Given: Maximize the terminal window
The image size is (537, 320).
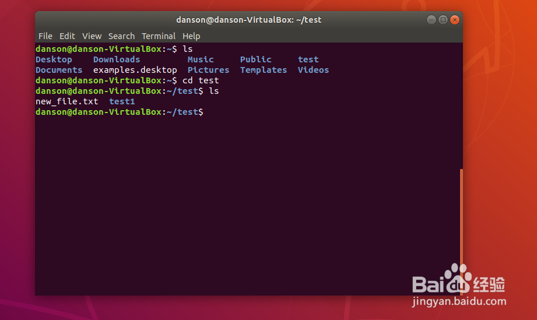Looking at the screenshot, I should (x=443, y=20).
